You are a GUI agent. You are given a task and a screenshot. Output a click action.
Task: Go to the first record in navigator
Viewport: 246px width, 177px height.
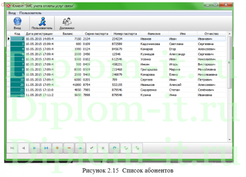click(x=12, y=147)
